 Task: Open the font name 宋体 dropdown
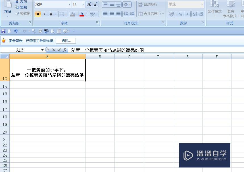tap(70, 4)
